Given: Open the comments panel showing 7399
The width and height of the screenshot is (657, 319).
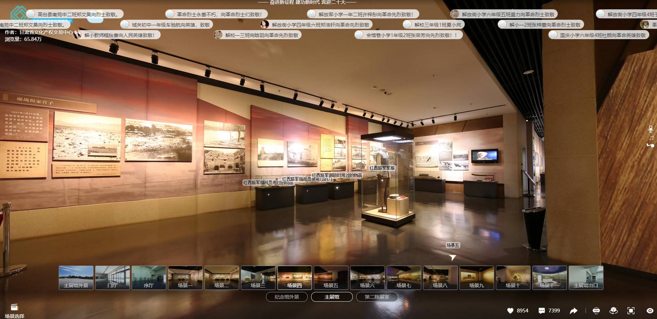Looking at the screenshot, I should click(x=541, y=311).
